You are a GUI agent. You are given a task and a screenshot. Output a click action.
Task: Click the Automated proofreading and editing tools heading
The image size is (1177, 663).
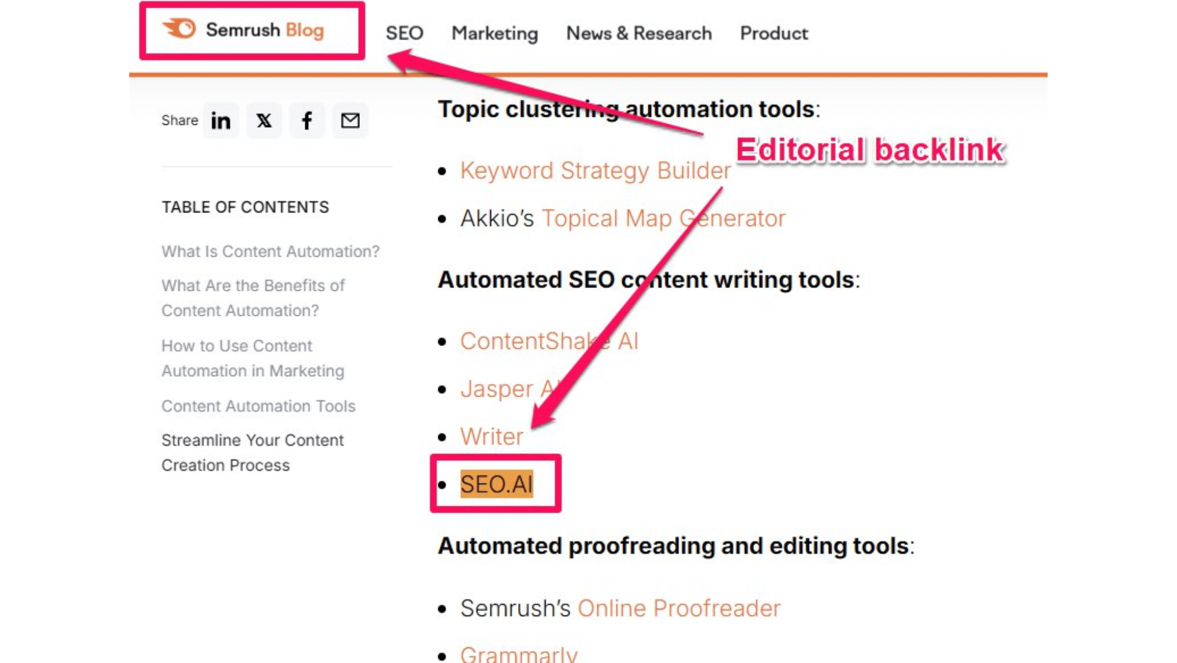[676, 546]
